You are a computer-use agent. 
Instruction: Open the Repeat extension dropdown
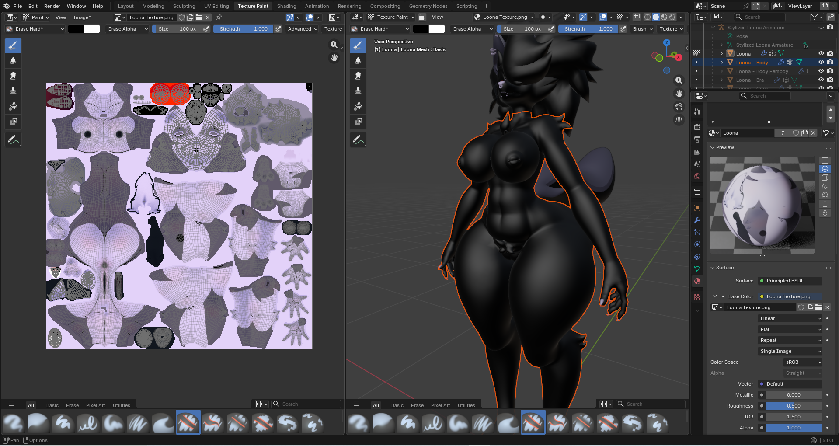click(x=790, y=340)
